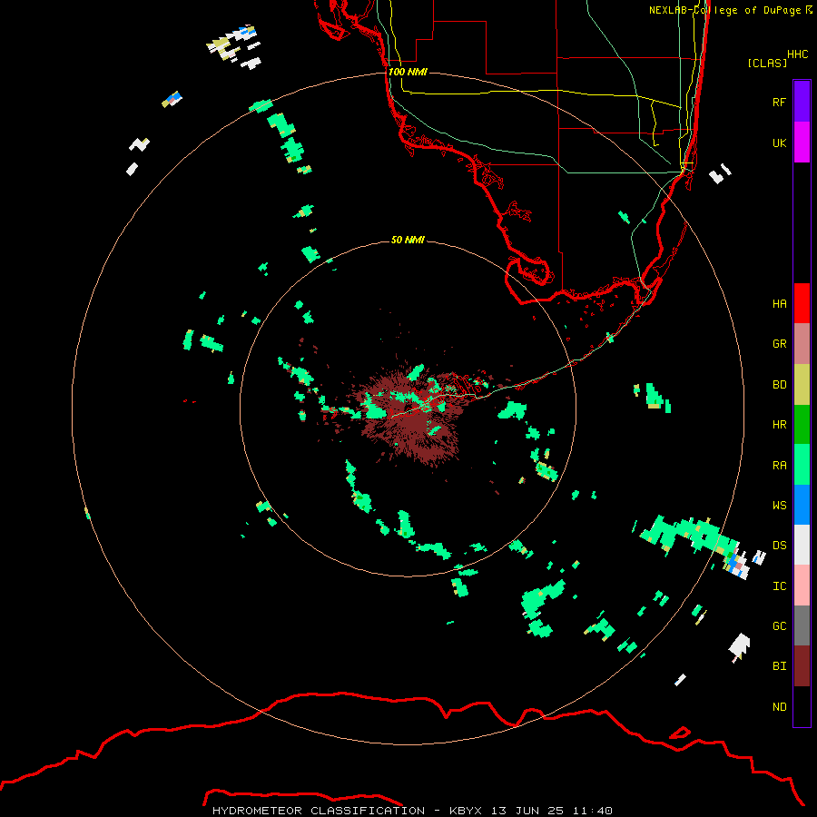Click the 'WS' legend label
The image size is (817, 817).
coord(779,505)
